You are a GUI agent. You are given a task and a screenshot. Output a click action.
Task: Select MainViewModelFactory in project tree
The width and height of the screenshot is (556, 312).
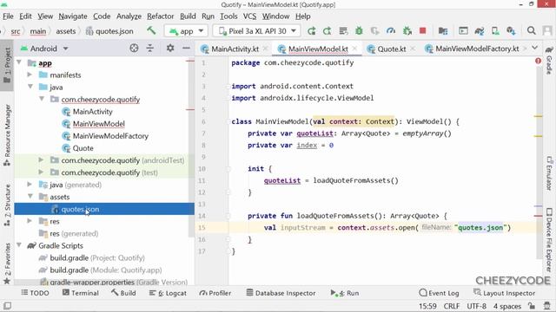point(110,136)
